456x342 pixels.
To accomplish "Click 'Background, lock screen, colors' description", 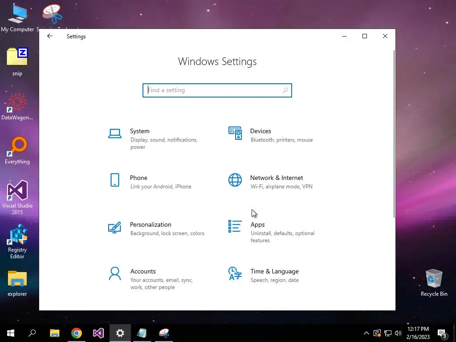I will [167, 233].
